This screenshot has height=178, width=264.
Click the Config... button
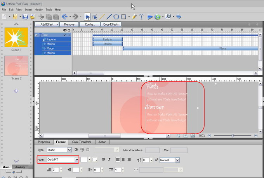tap(90, 24)
